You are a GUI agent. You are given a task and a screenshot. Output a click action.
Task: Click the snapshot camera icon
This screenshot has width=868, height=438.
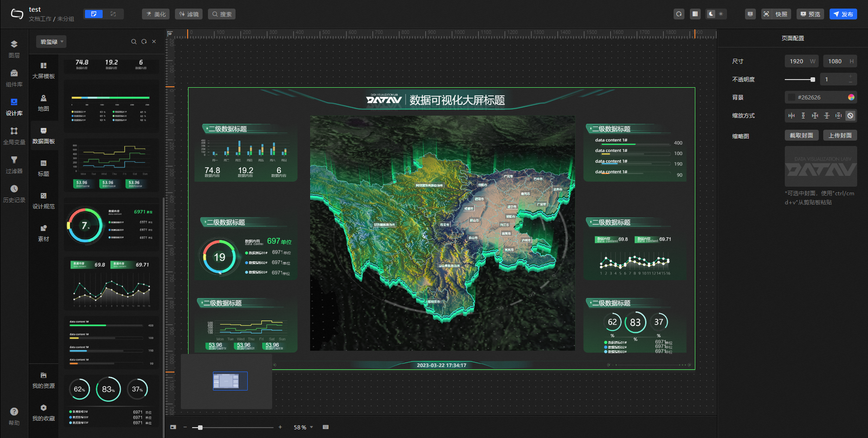pyautogui.click(x=766, y=14)
